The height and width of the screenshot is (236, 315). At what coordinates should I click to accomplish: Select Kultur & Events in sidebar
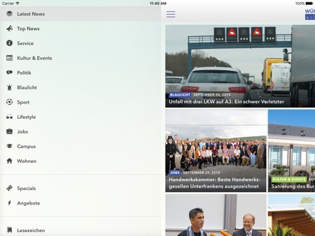tap(81, 58)
